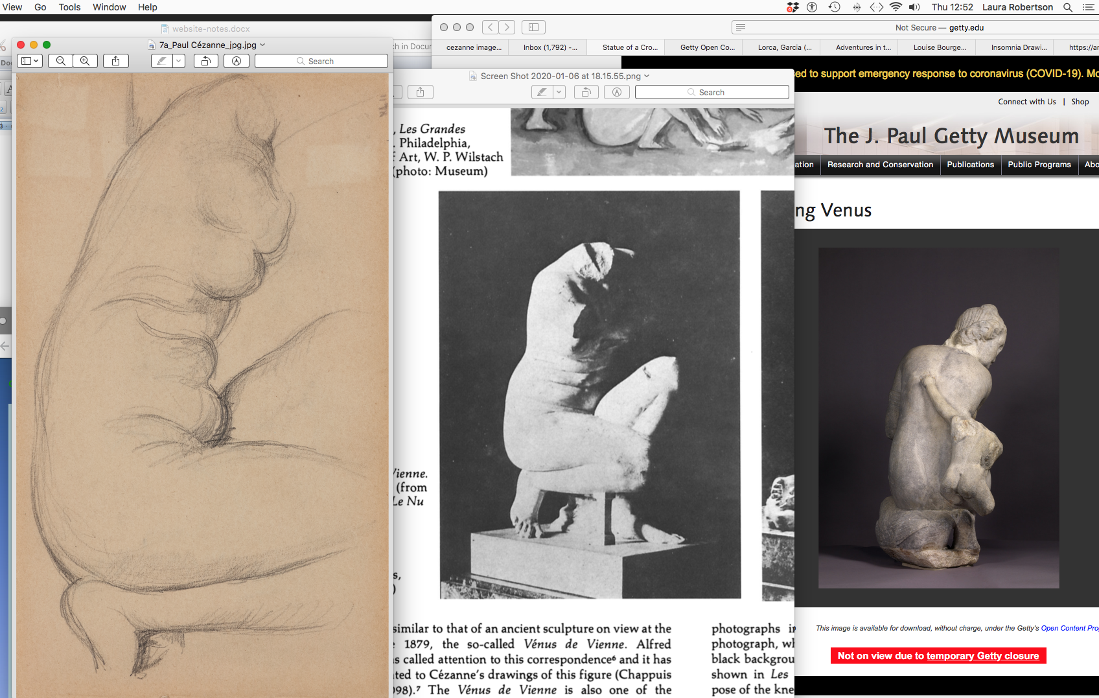Image resolution: width=1099 pixels, height=698 pixels.
Task: Open Dropbox menu bar icon
Action: [792, 7]
